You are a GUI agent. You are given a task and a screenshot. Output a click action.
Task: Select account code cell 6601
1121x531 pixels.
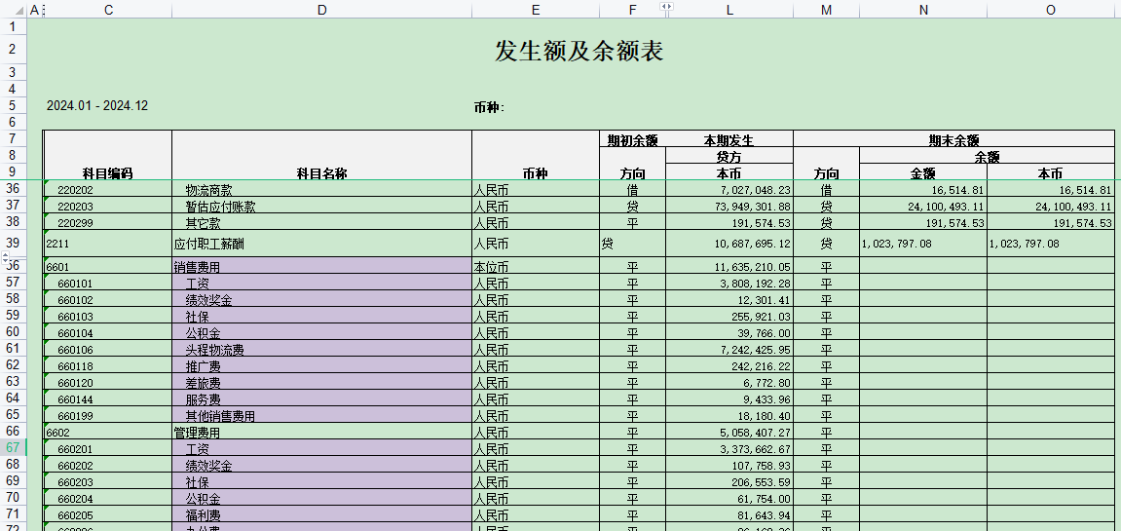(108, 266)
